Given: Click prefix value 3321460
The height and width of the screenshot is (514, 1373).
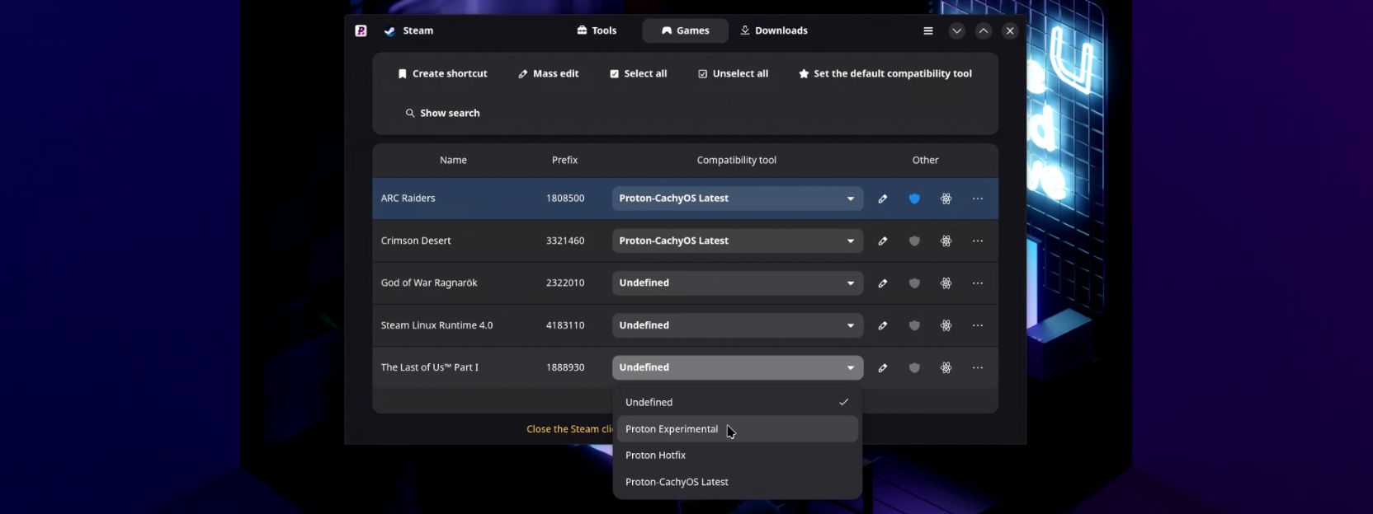Looking at the screenshot, I should pyautogui.click(x=565, y=241).
